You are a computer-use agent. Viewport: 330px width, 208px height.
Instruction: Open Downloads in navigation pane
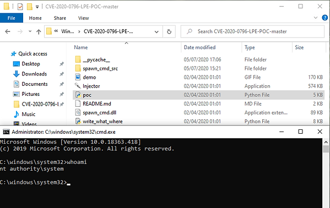[34, 74]
